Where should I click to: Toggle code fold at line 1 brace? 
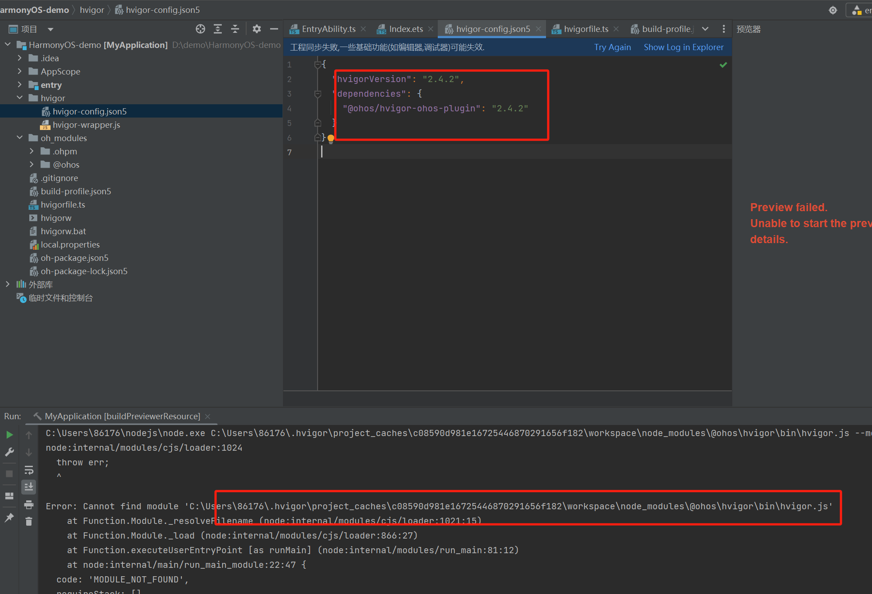point(318,64)
